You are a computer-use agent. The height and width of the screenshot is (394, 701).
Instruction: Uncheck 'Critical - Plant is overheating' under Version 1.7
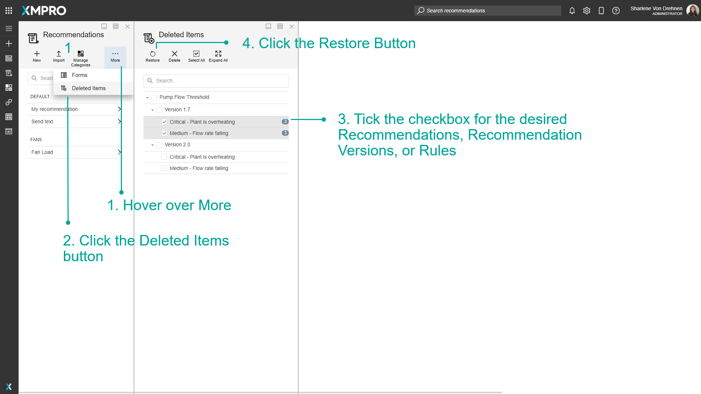(x=164, y=121)
